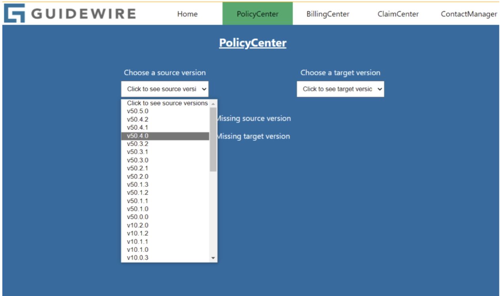Select source version v50.3.2
The width and height of the screenshot is (501, 296).
[x=166, y=144]
